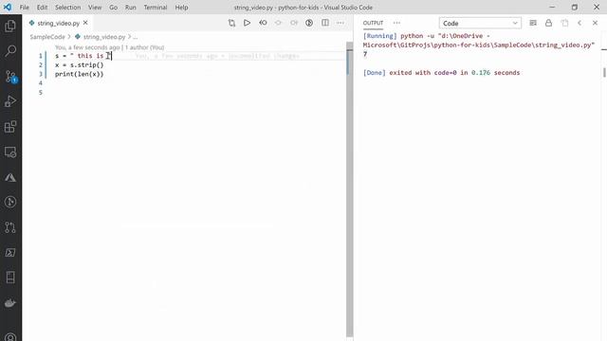The image size is (607, 341).
Task: Click the output panel scrollbar
Action: [604, 72]
